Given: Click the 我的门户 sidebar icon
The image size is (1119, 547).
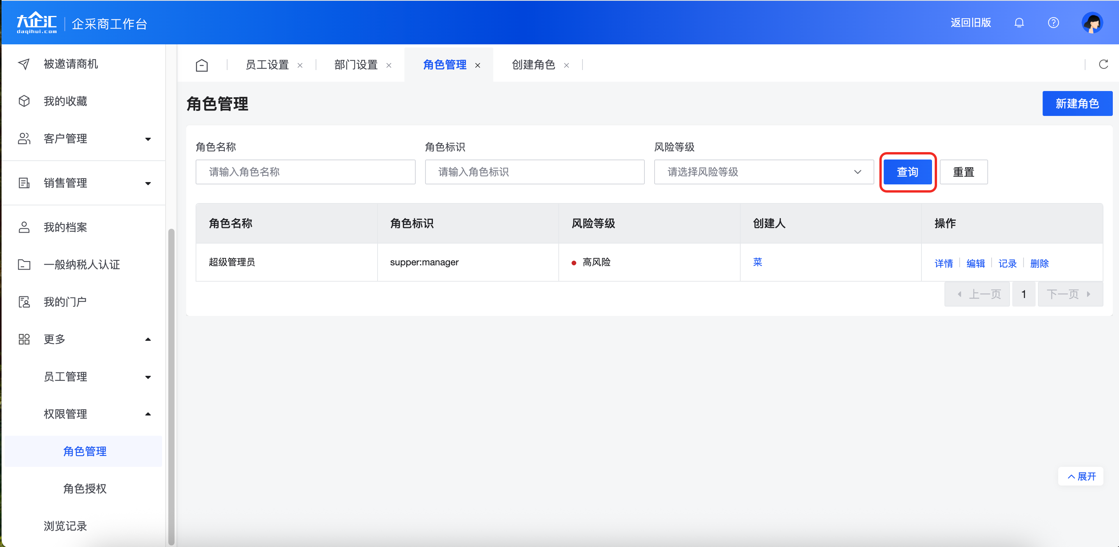Looking at the screenshot, I should [x=24, y=302].
